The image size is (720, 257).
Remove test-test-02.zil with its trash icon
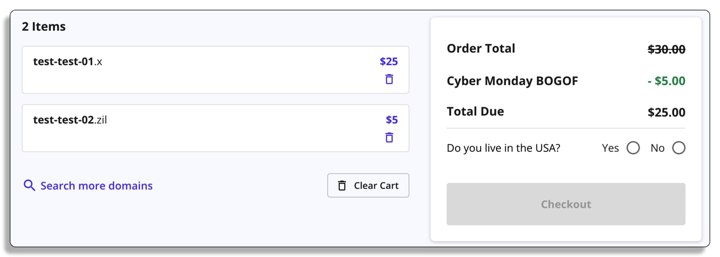[389, 138]
